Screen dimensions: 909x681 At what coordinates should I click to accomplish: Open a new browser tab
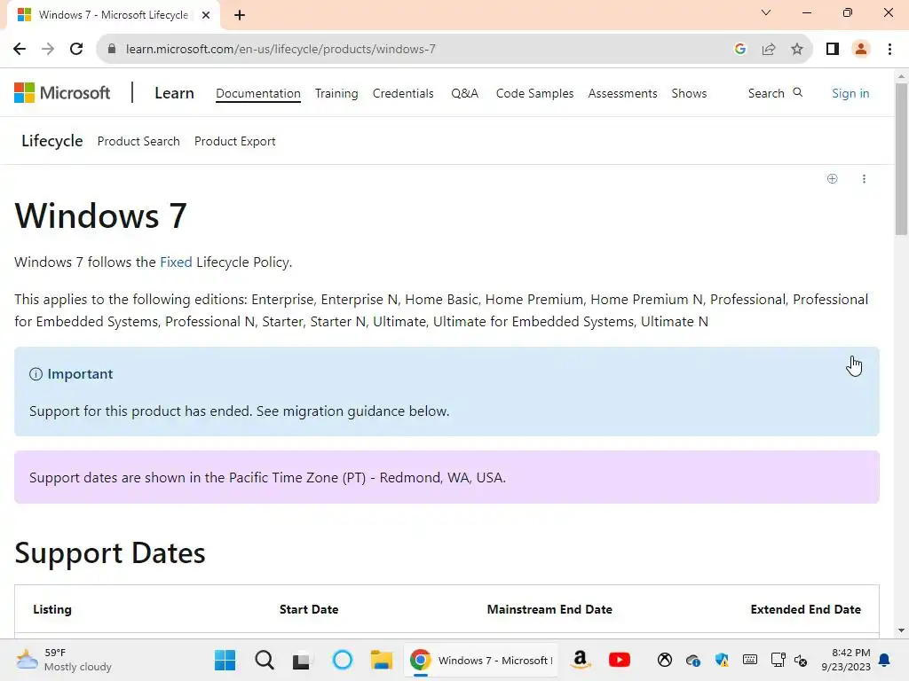point(240,15)
